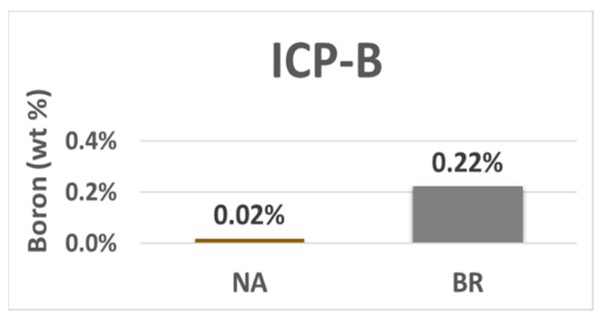604x320 pixels.
Task: Select the brown NA bar
Action: [249, 241]
